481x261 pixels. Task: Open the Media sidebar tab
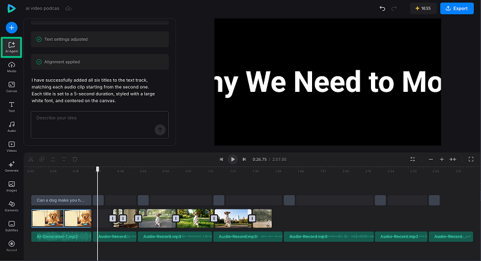(11, 67)
